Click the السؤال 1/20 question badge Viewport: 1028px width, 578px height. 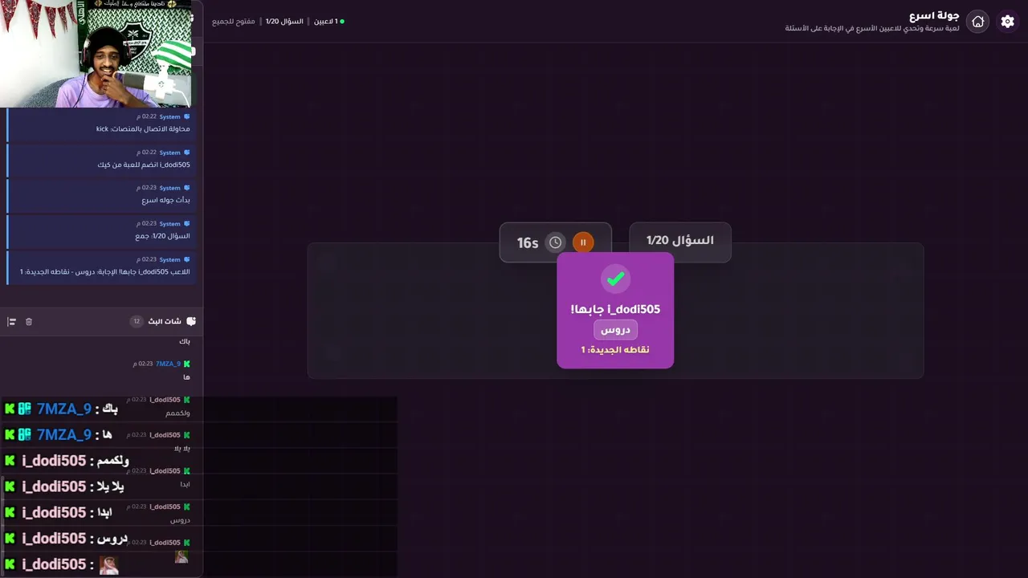click(680, 241)
